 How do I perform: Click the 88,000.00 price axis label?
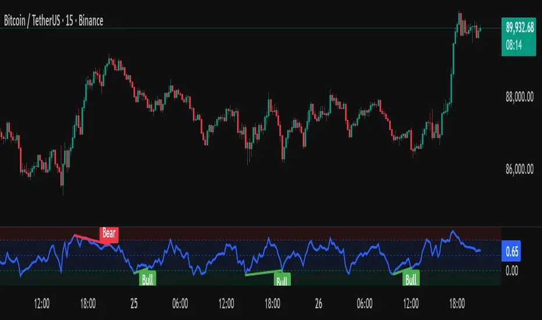(519, 97)
